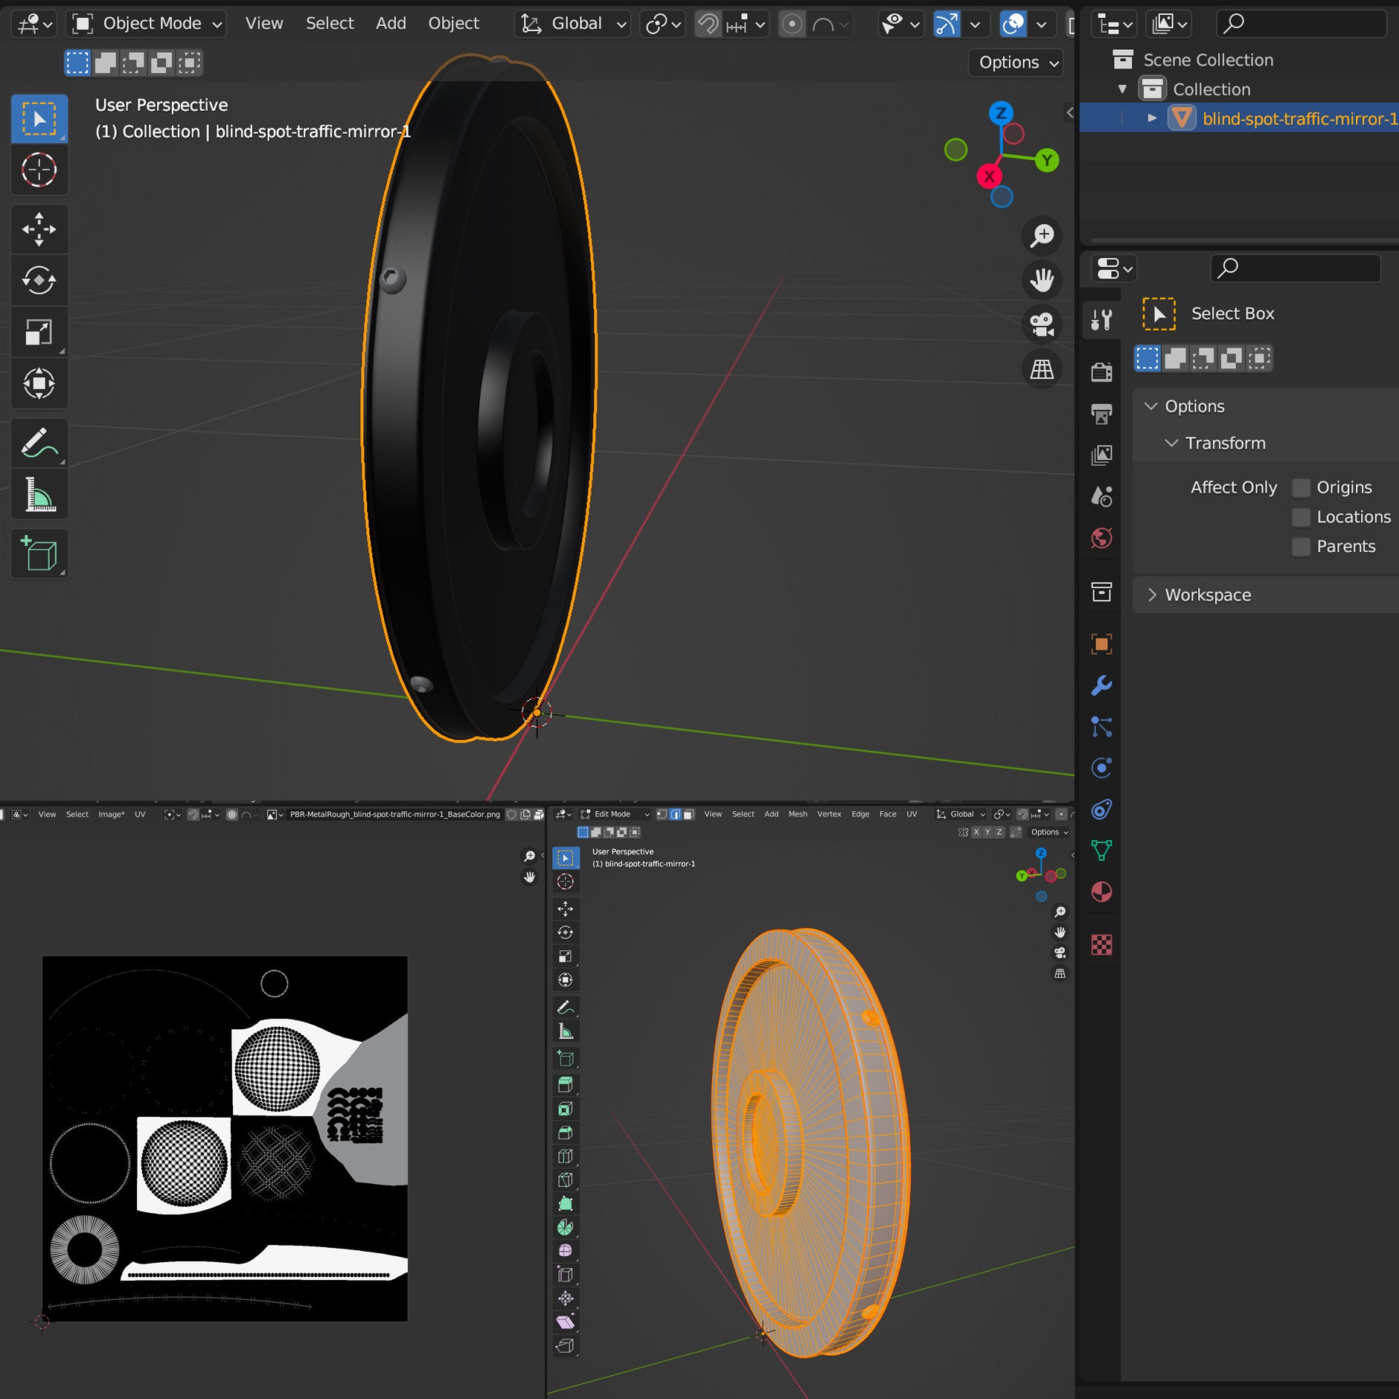Image resolution: width=1399 pixels, height=1399 pixels.
Task: Open the Physics properties tab
Action: coord(1101,768)
